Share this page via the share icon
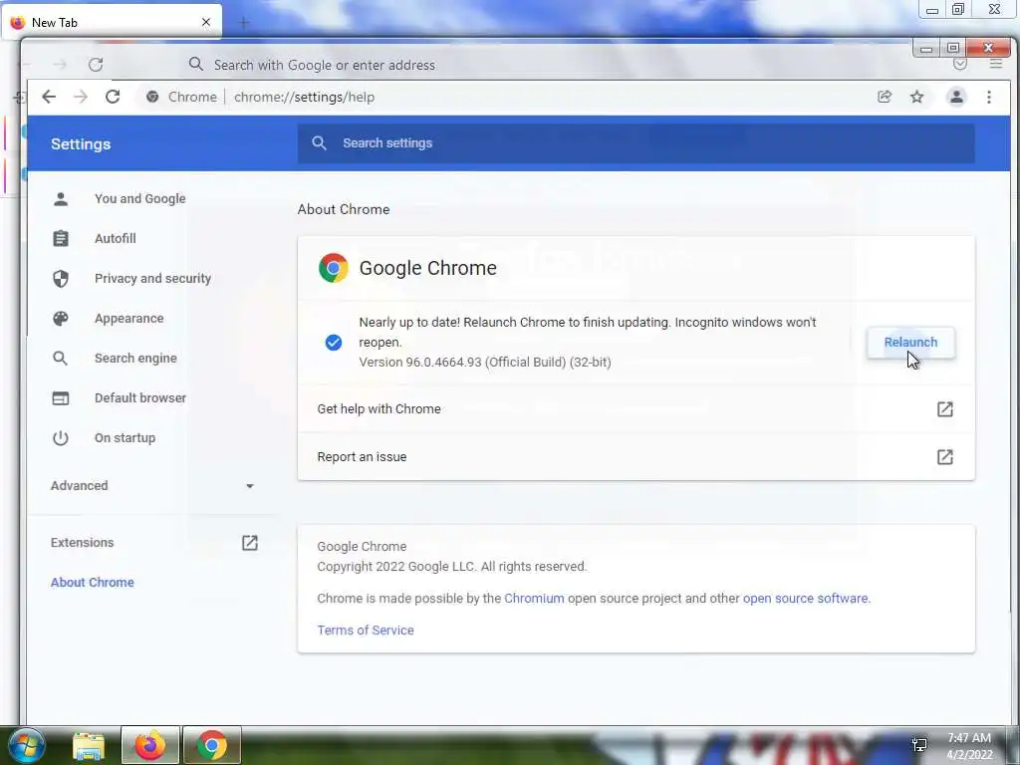This screenshot has height=765, width=1020. tap(885, 97)
